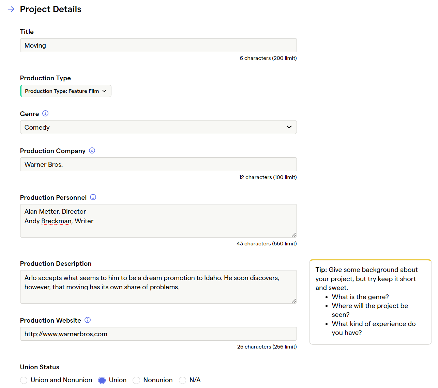This screenshot has width=438, height=388.
Task: Select the Union radio button
Action: coord(102,380)
